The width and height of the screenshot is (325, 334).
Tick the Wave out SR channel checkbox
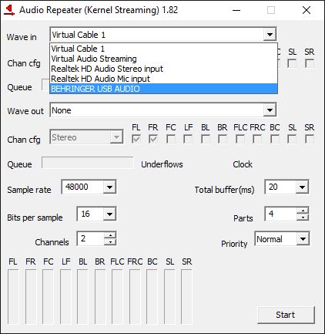tap(310, 140)
